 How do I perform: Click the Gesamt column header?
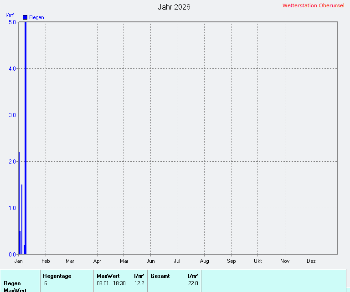pyautogui.click(x=160, y=276)
